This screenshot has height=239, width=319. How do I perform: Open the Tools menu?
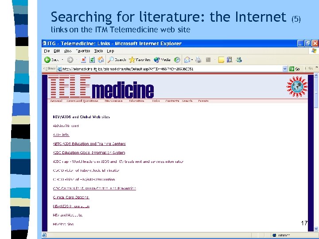[x=98, y=51]
